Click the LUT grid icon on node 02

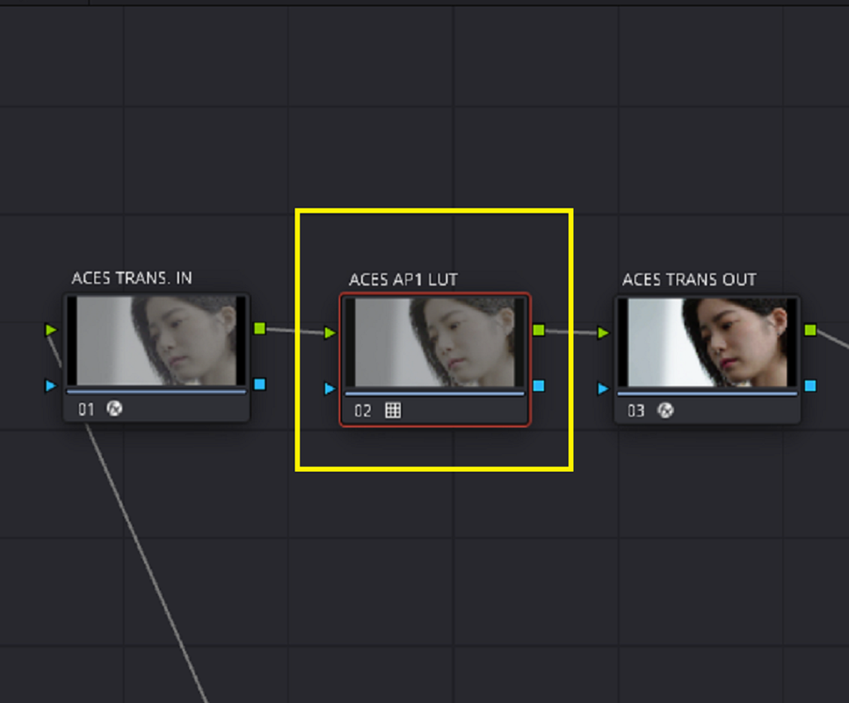393,410
